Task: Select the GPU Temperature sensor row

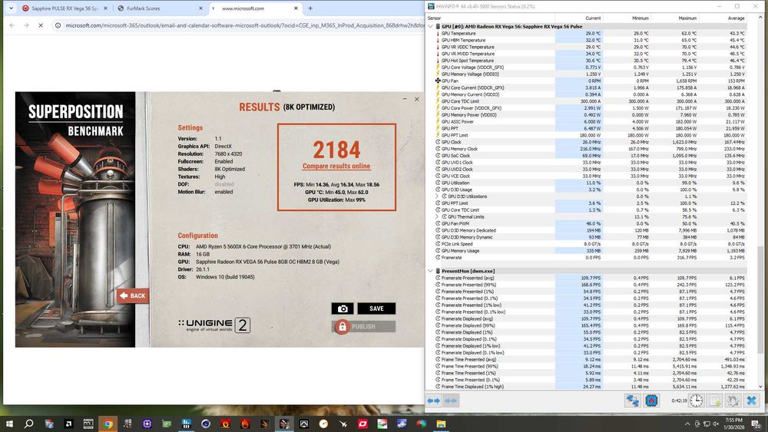Action: pos(591,33)
